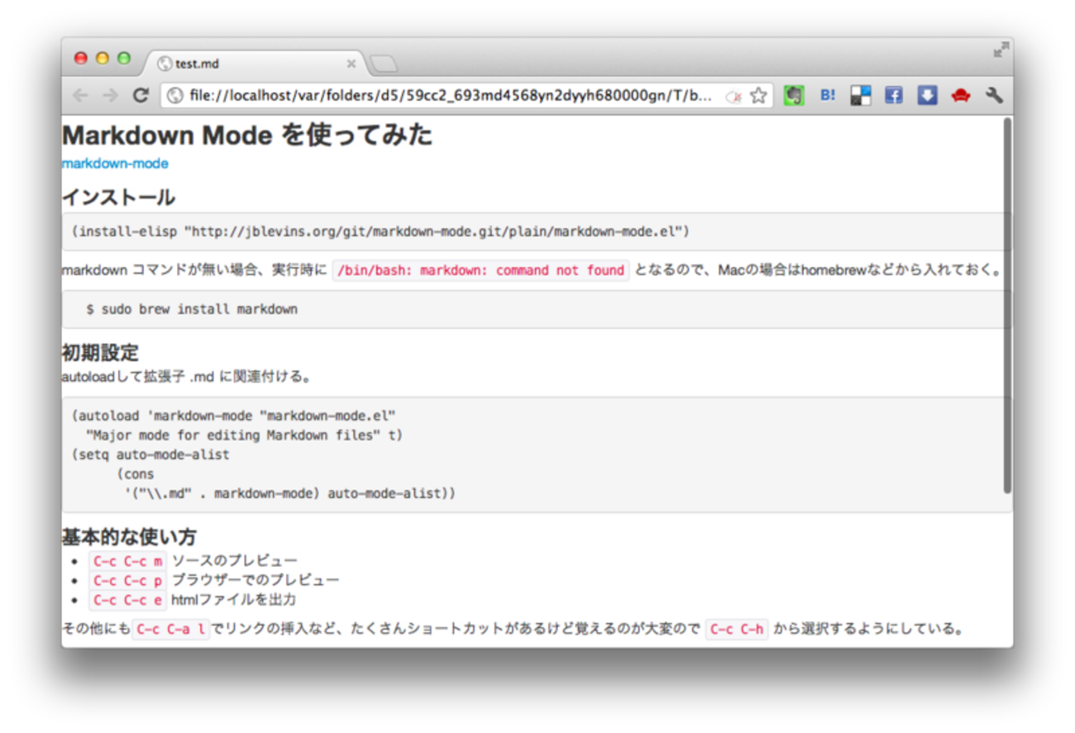Click the heading Markdown Mode を使ってみた

247,135
